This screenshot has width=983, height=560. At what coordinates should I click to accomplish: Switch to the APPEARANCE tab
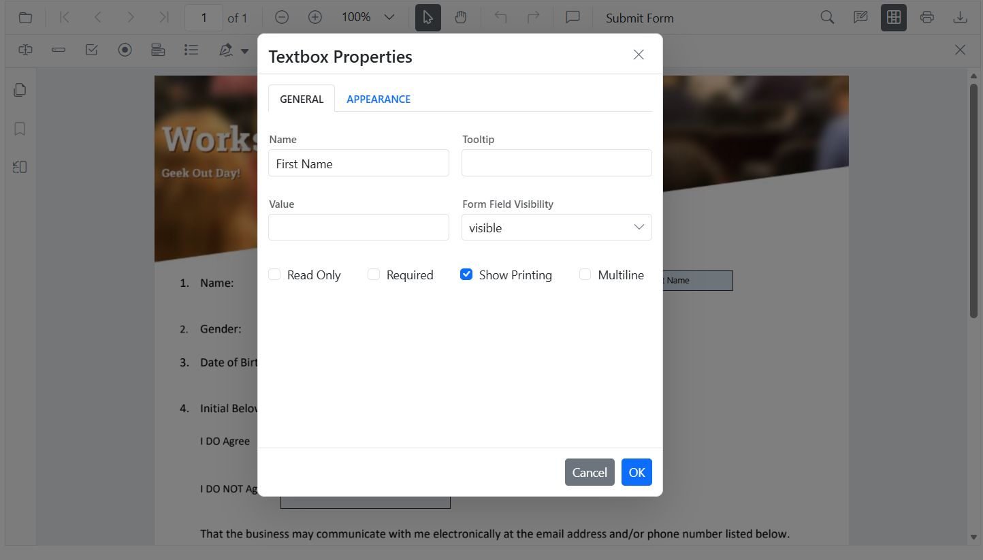pyautogui.click(x=378, y=99)
